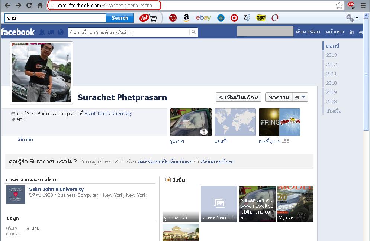This screenshot has height=241, width=370.
Task: Add friend with เพิ่มเป็นเพื่อน button
Action: (238, 97)
